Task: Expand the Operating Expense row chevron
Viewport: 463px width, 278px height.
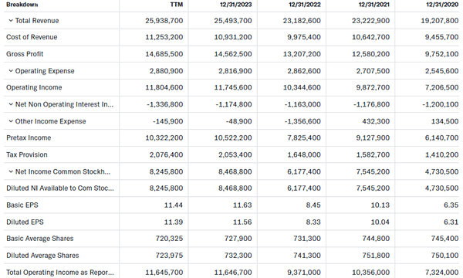Action: 11,71
